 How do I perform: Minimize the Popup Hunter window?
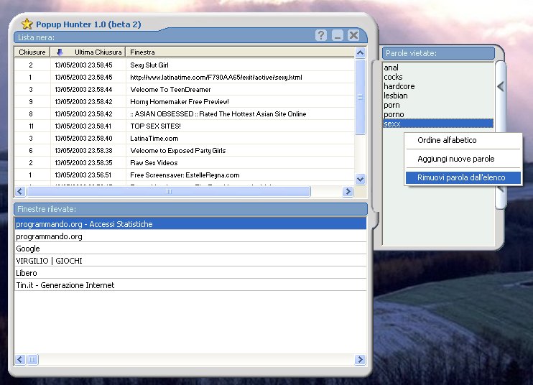pyautogui.click(x=337, y=35)
